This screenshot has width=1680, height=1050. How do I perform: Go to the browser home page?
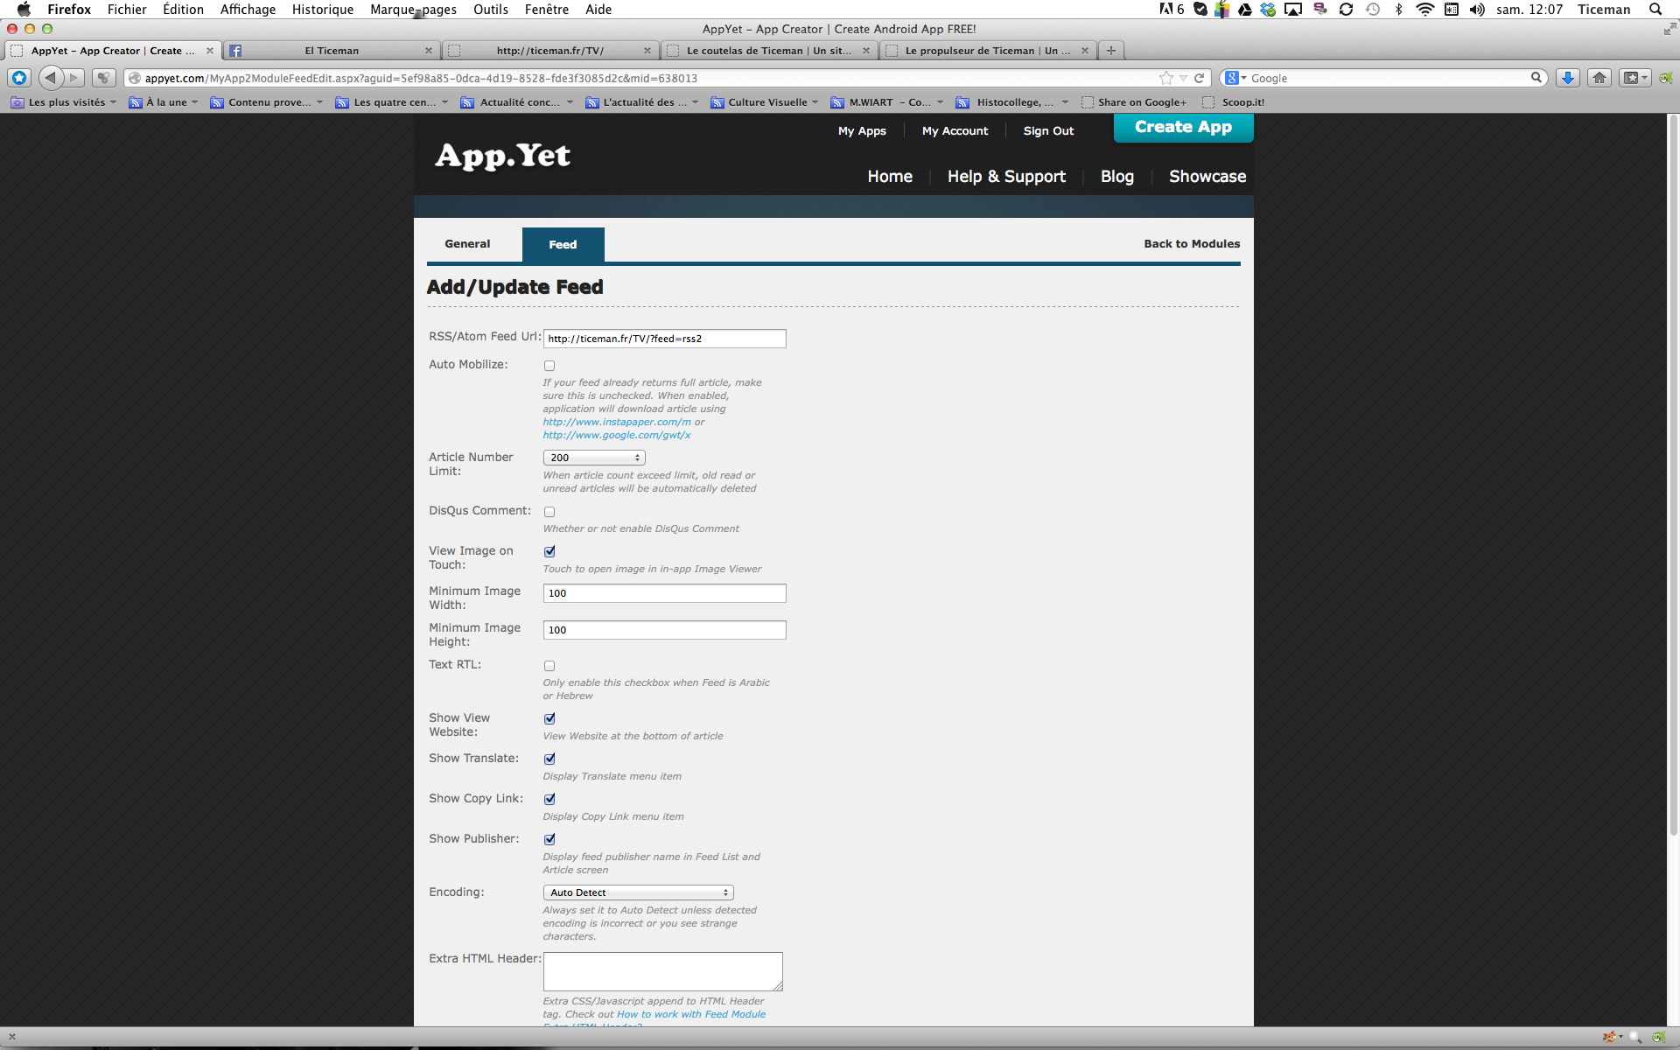click(1599, 78)
